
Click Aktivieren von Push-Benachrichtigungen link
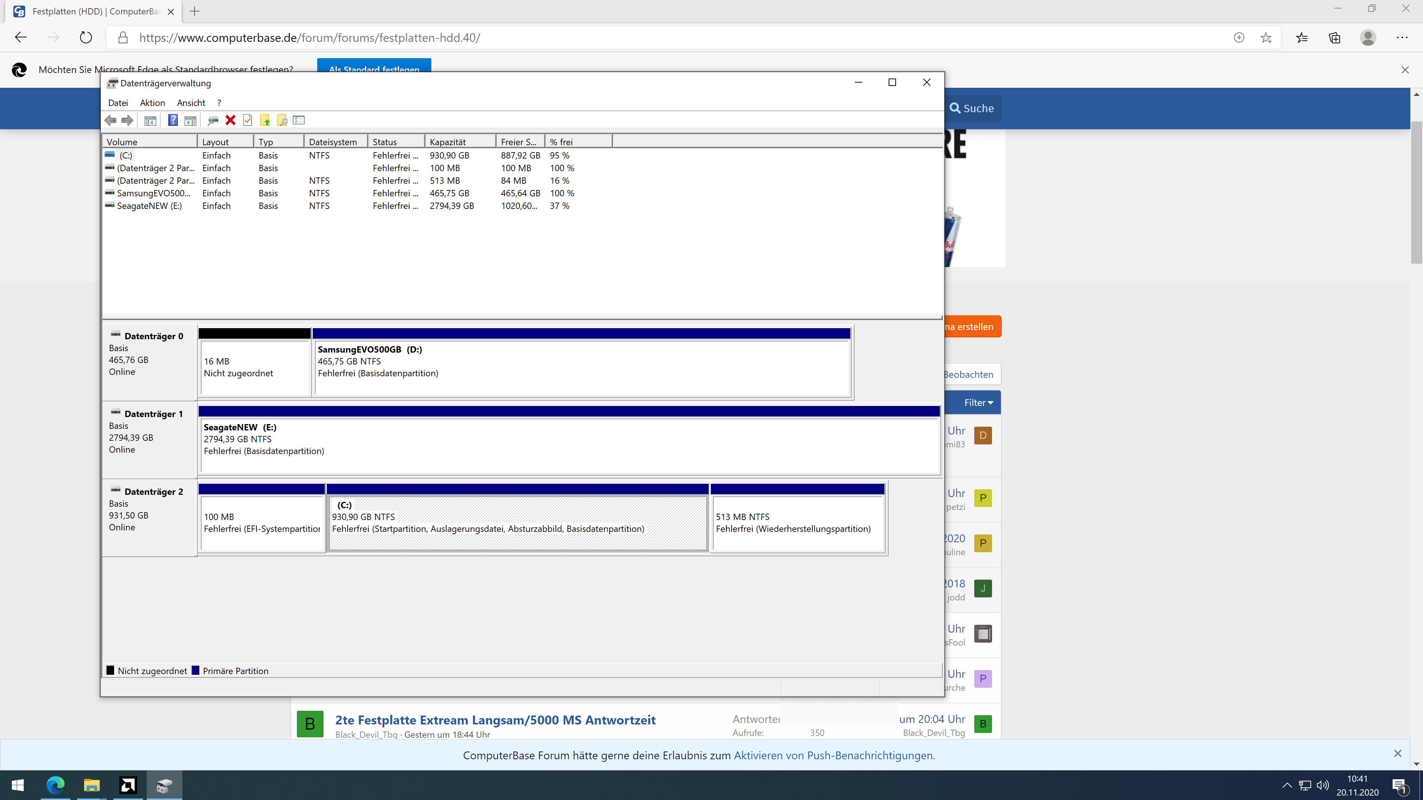point(832,755)
